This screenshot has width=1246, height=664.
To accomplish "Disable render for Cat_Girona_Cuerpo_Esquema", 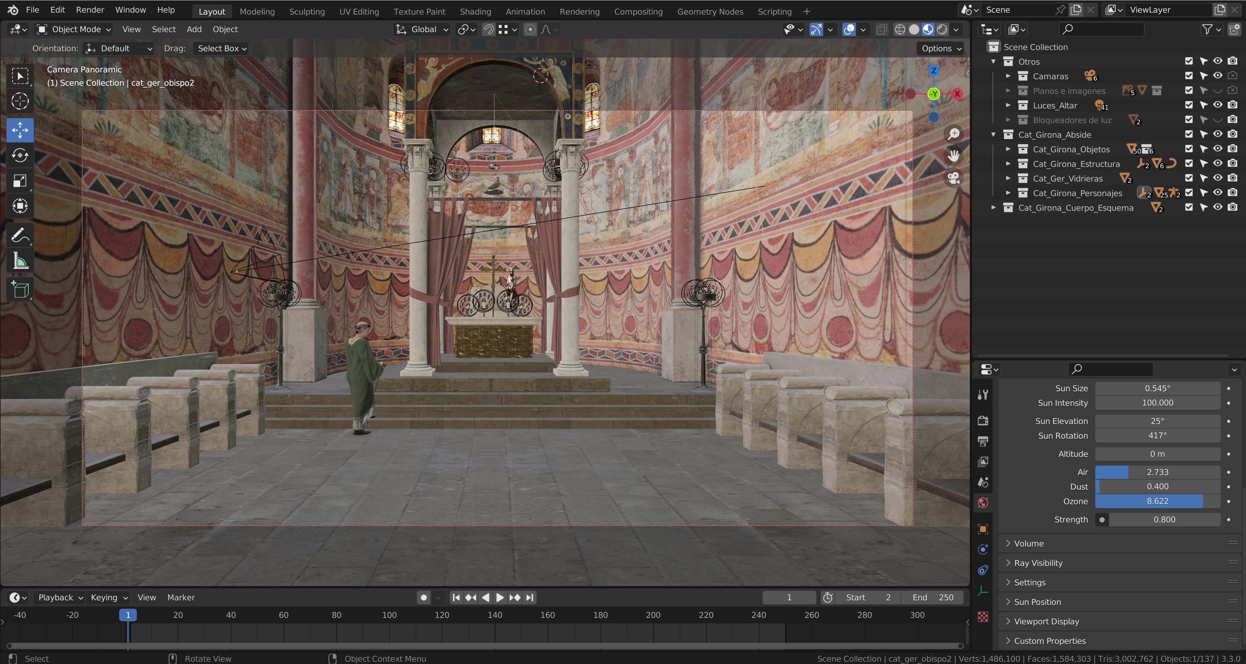I will click(x=1232, y=207).
